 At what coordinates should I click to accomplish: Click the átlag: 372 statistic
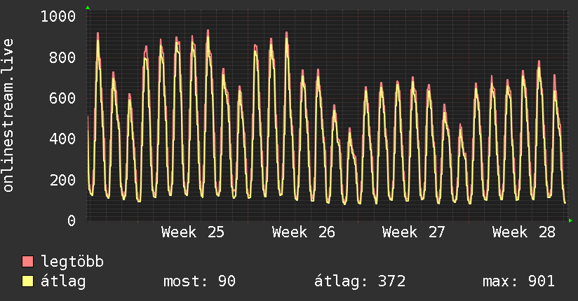[x=360, y=281]
